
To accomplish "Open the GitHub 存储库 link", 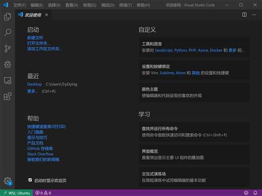I will (x=40, y=149).
